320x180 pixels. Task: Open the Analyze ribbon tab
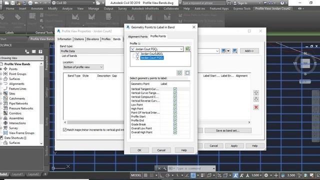click(67, 8)
